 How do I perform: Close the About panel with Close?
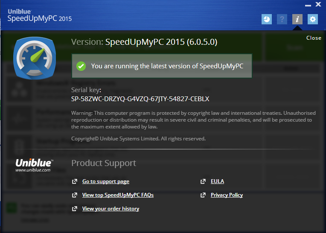(314, 38)
